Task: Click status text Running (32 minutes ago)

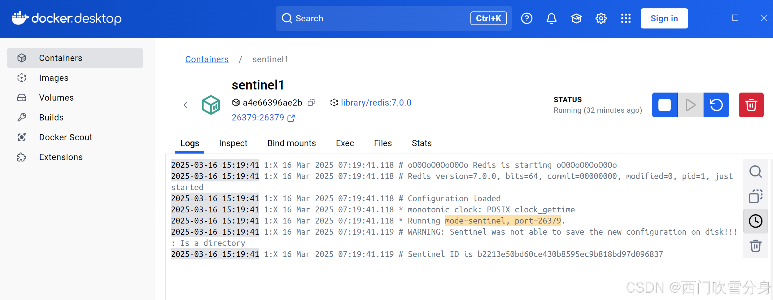Action: click(598, 110)
